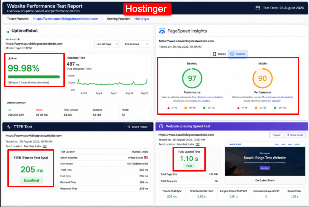Click the Test Date: 26 August 2026 text
309x207 pixels.
point(283,8)
